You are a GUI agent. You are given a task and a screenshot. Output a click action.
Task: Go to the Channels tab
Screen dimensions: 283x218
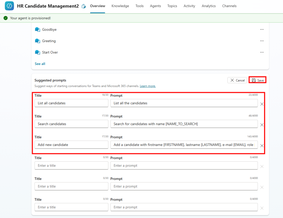pos(229,6)
